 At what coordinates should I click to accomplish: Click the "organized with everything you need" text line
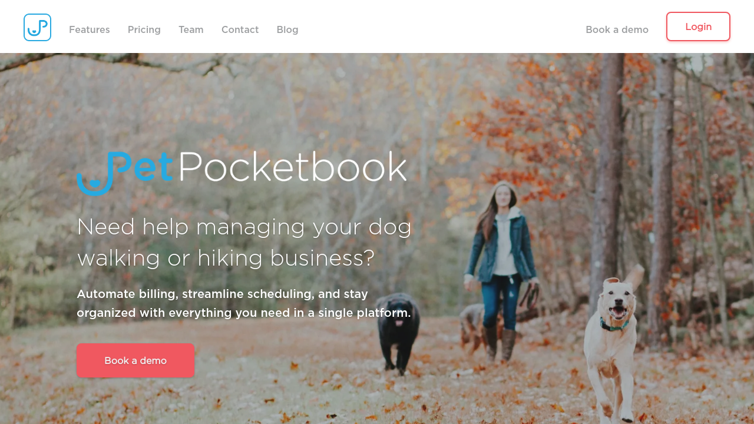click(244, 313)
